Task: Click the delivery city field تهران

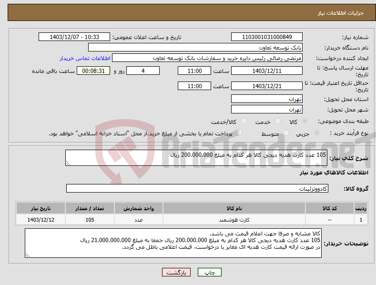Action: point(267,110)
